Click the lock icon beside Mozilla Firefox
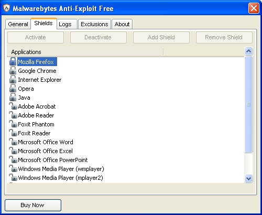 (x=13, y=61)
